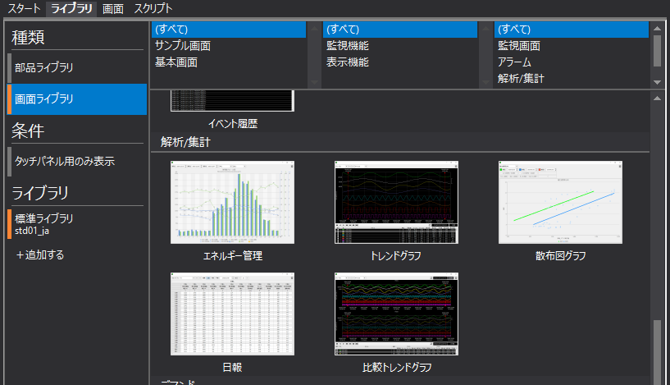This screenshot has height=385, width=670.
Task: Click +追加する to add a library
Action: [x=39, y=255]
